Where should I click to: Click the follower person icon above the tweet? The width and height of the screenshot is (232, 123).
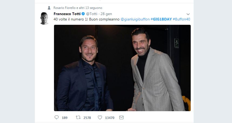pos(49,8)
